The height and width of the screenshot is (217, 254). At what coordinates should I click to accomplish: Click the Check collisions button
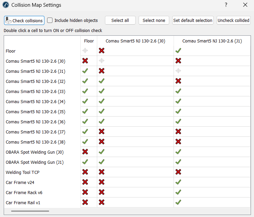(x=24, y=21)
